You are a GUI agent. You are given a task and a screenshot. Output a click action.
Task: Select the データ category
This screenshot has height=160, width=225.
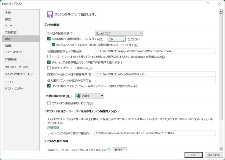pyautogui.click(x=21, y=26)
